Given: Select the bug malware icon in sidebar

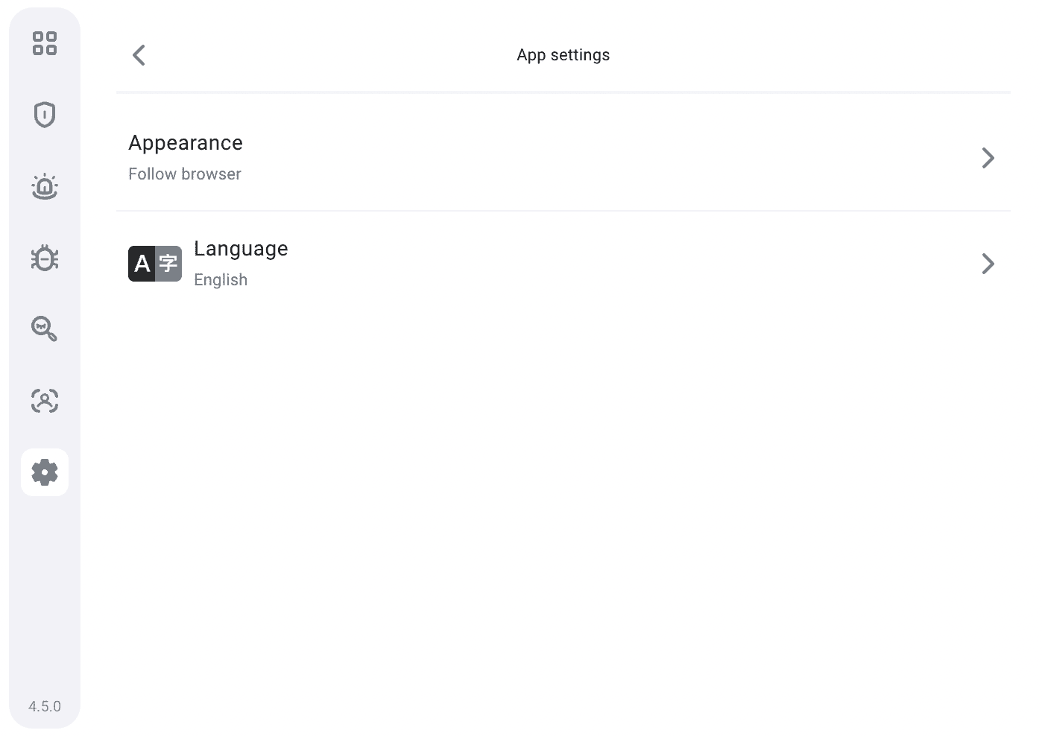Looking at the screenshot, I should [x=45, y=258].
